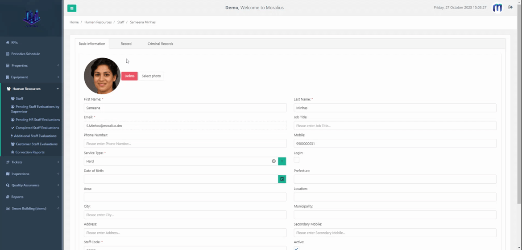Click the Staff breadcrumb link
Viewport: 522px width, 250px height.
point(120,22)
